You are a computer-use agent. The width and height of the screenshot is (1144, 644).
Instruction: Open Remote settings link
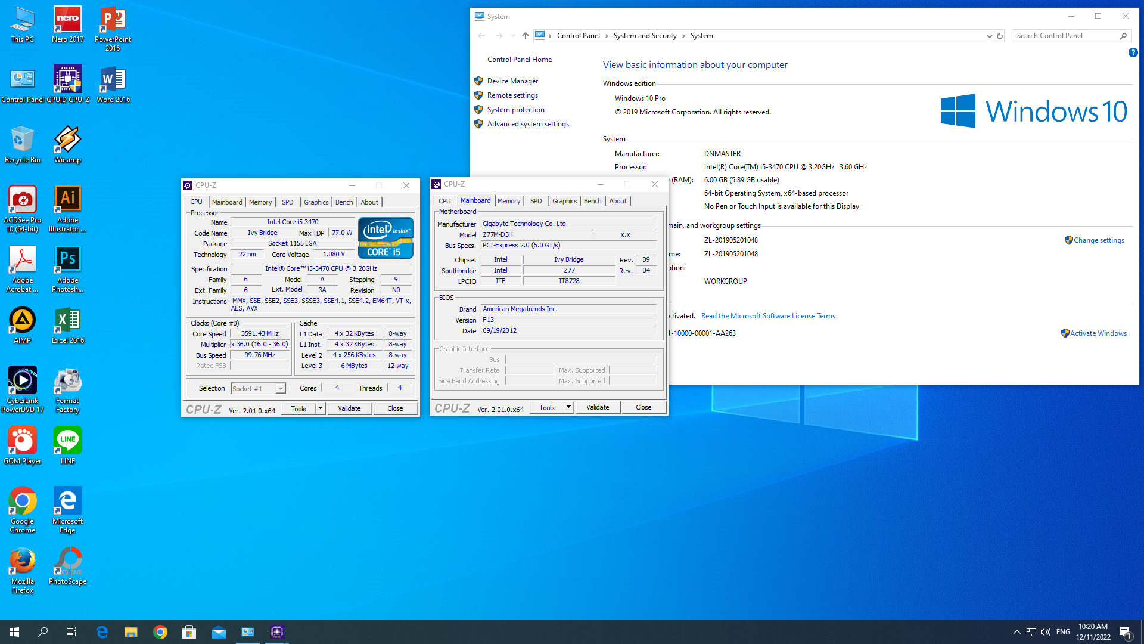click(x=512, y=95)
